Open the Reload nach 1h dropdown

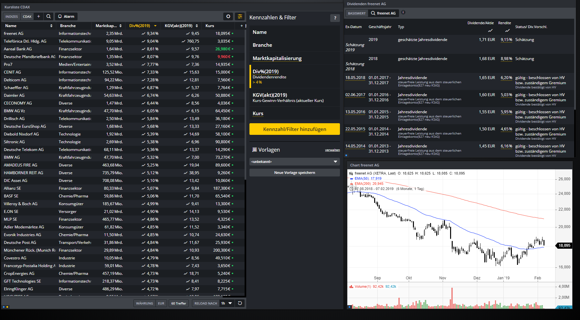[227, 303]
